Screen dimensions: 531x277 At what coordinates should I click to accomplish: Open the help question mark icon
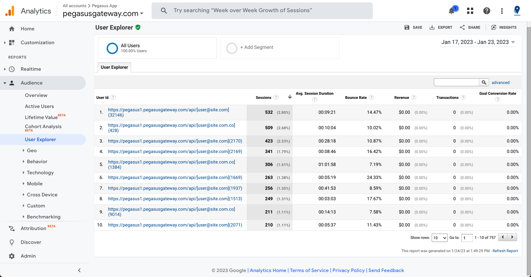[x=487, y=11]
